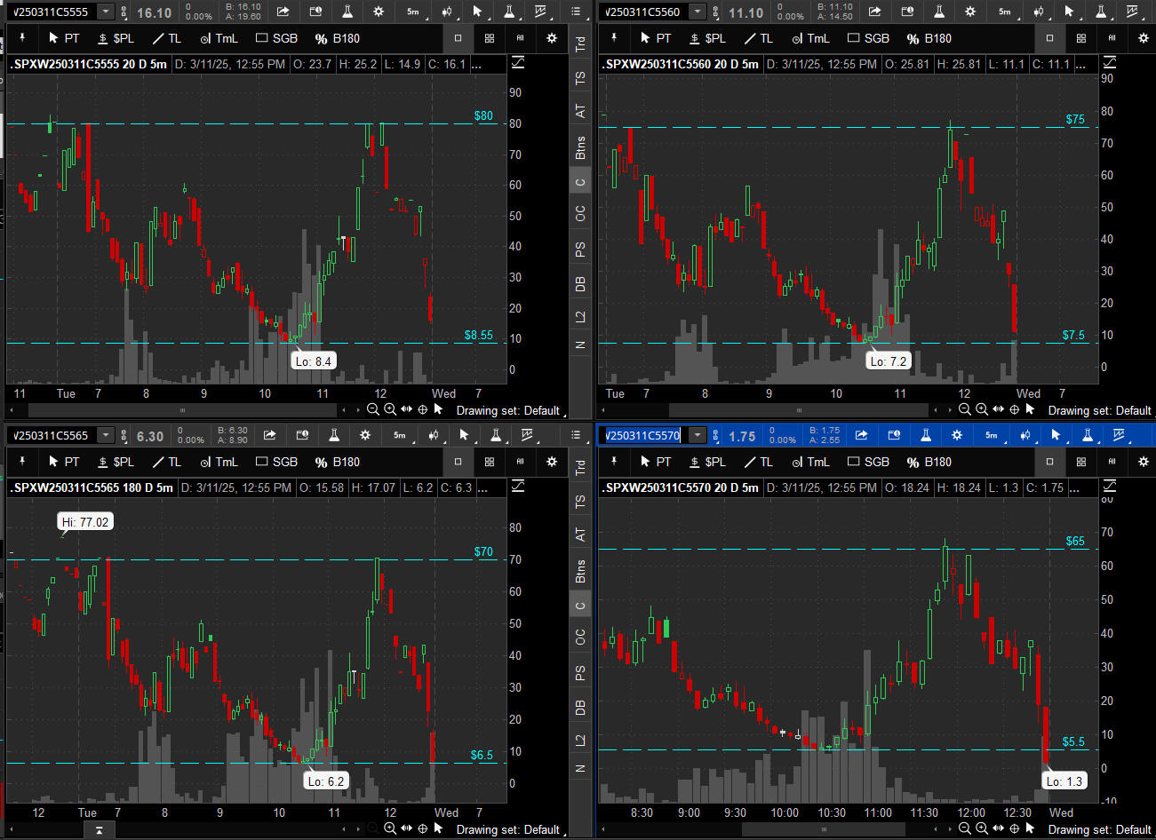Switch the C5560 chart to grid layout view
The height and width of the screenshot is (840, 1156).
[x=1080, y=38]
